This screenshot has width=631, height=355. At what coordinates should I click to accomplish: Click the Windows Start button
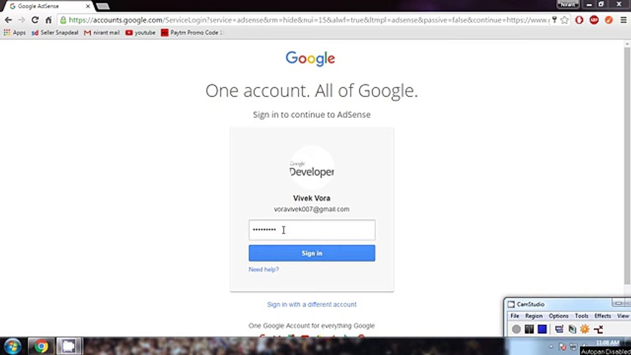click(12, 346)
